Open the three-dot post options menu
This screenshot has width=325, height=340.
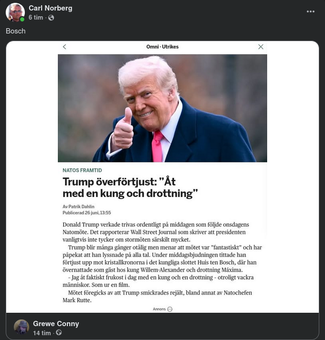pyautogui.click(x=310, y=11)
